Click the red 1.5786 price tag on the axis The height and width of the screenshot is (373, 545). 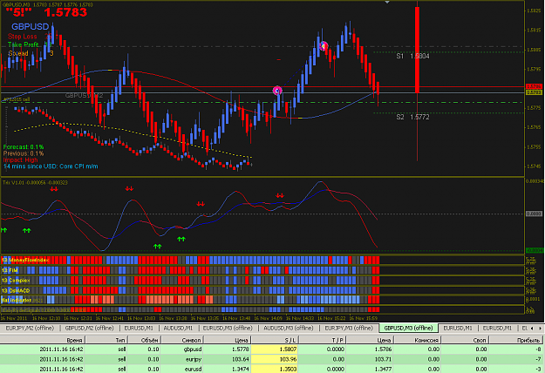click(534, 86)
